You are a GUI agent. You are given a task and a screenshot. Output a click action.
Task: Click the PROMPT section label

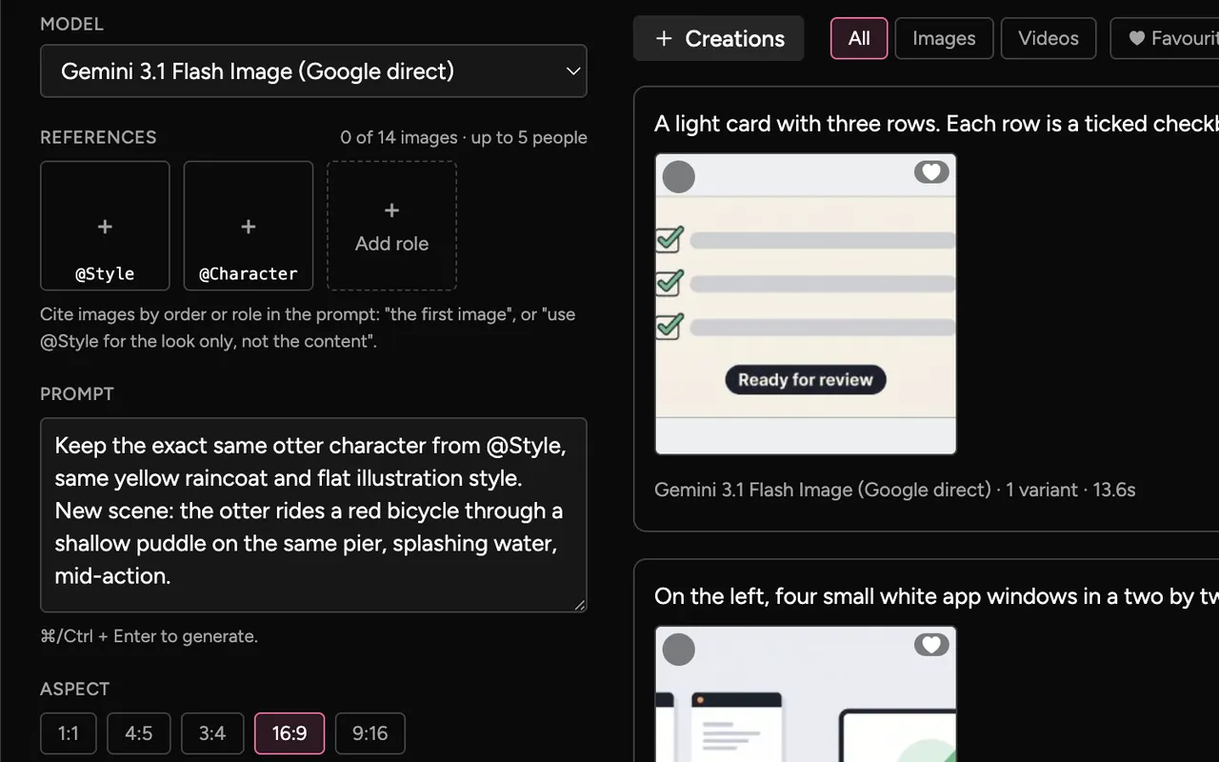click(x=77, y=394)
